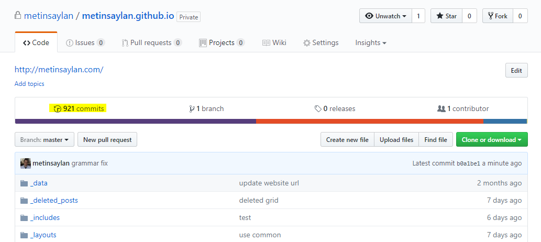
Task: Switch to the Issues tab
Action: tap(85, 43)
